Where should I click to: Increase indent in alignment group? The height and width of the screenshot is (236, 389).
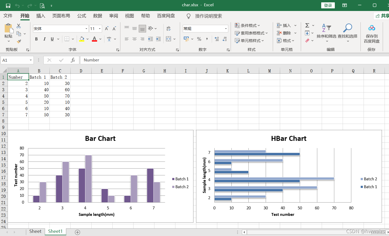pyautogui.click(x=158, y=39)
